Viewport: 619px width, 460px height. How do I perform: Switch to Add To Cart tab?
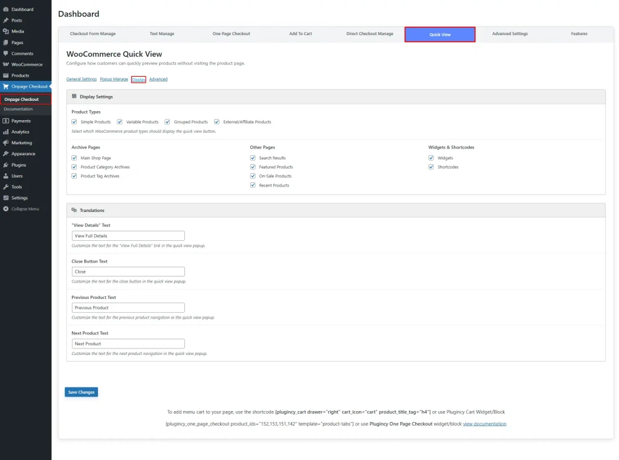tap(300, 34)
